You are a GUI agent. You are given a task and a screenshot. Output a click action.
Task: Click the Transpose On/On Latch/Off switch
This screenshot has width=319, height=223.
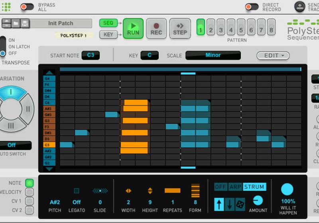3,47
